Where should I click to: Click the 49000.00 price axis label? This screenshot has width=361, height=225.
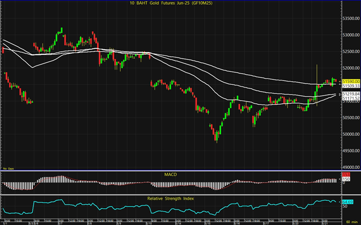350,167
